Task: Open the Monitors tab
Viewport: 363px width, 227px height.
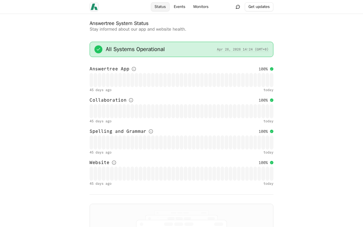Action: point(201,7)
